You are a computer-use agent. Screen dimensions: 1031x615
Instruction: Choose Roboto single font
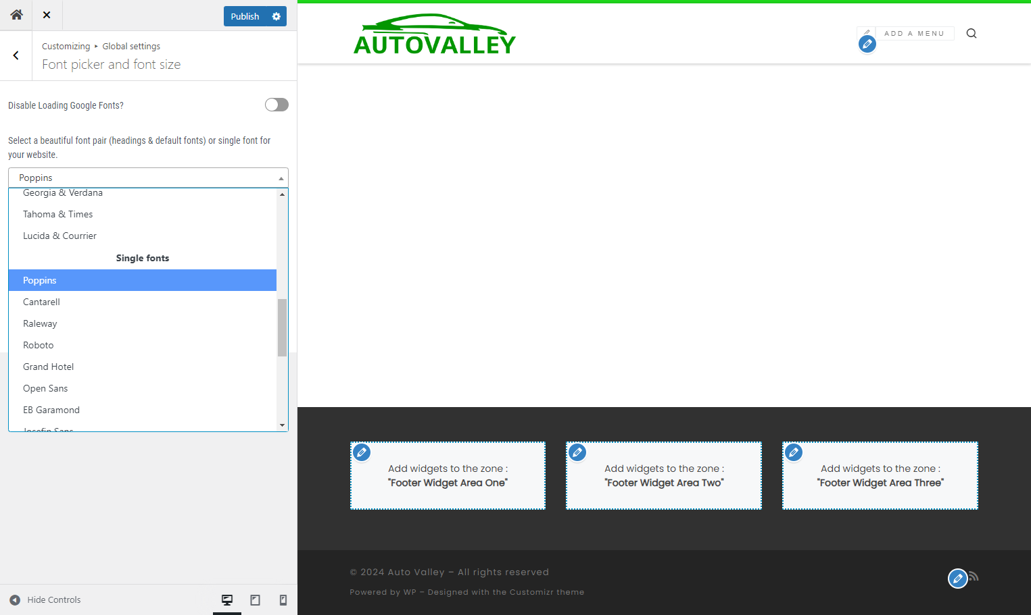[142, 345]
